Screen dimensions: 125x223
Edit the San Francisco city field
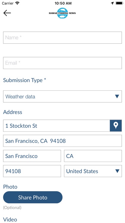(32, 156)
